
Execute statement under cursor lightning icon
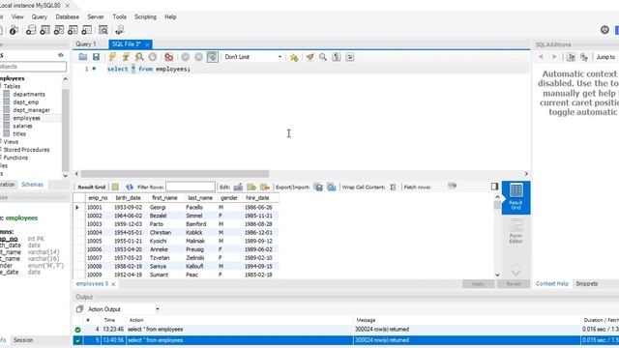(126, 57)
